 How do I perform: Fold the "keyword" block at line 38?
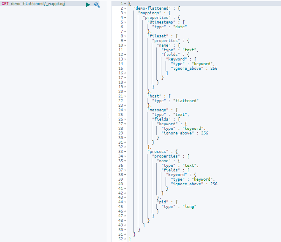coord(125,175)
